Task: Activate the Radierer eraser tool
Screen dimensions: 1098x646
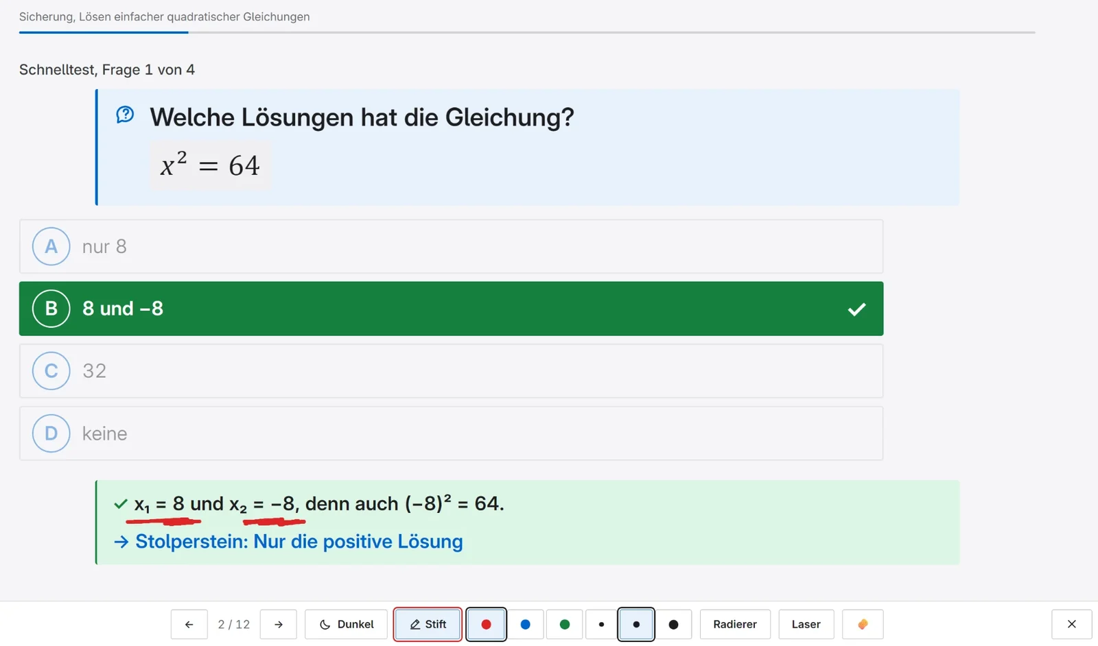Action: click(x=735, y=624)
